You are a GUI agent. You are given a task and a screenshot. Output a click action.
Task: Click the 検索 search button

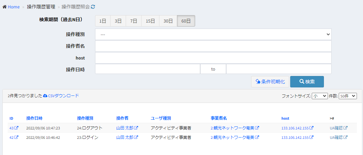pos(307,82)
